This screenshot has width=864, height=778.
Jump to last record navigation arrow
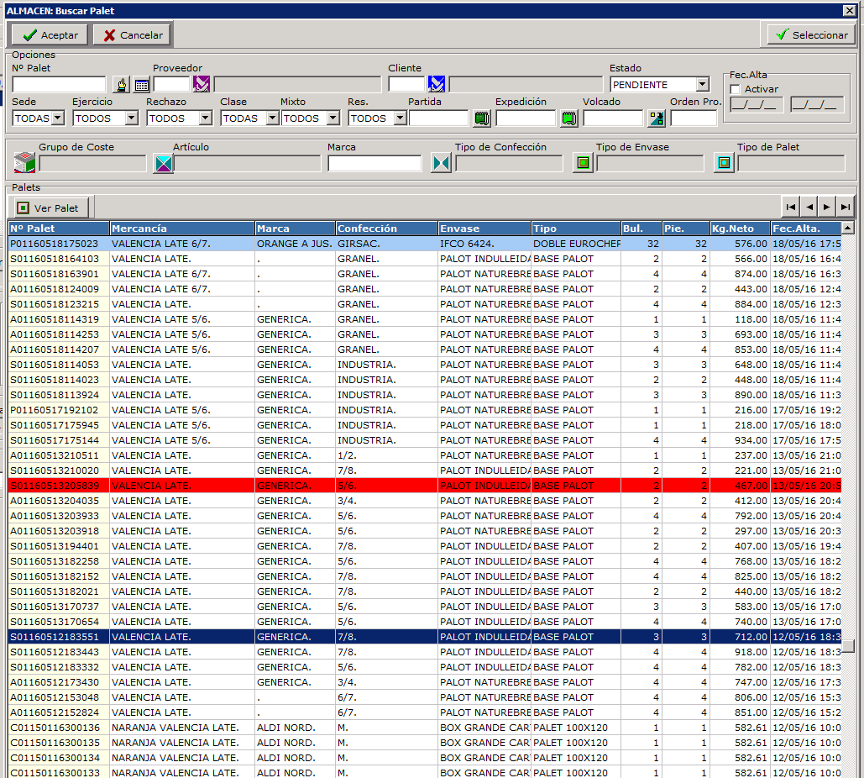click(846, 207)
